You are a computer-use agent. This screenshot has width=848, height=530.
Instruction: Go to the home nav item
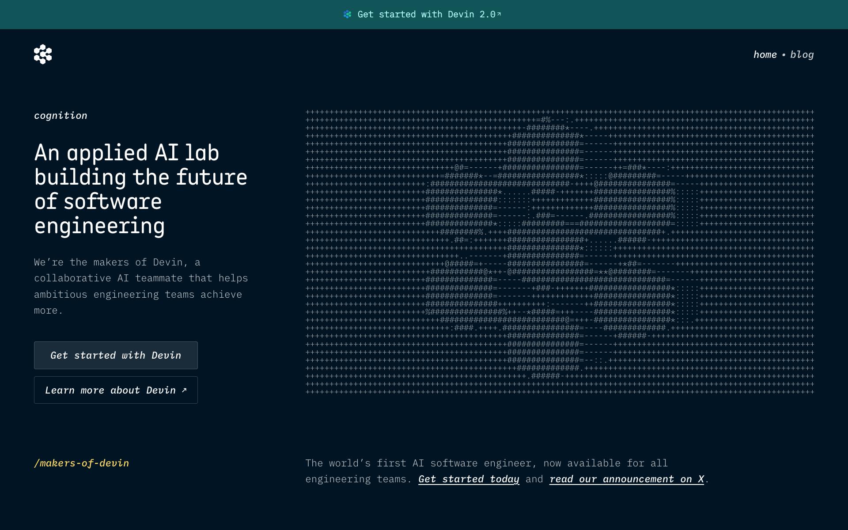(x=765, y=55)
